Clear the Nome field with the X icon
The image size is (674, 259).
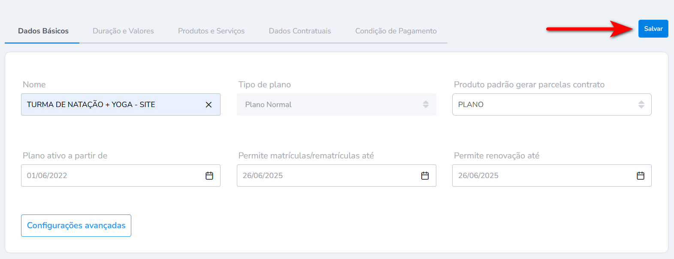209,105
